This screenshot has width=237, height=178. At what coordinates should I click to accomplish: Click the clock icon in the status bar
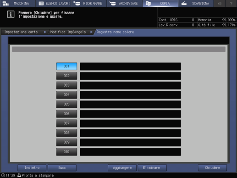pyautogui.click(x=3, y=175)
